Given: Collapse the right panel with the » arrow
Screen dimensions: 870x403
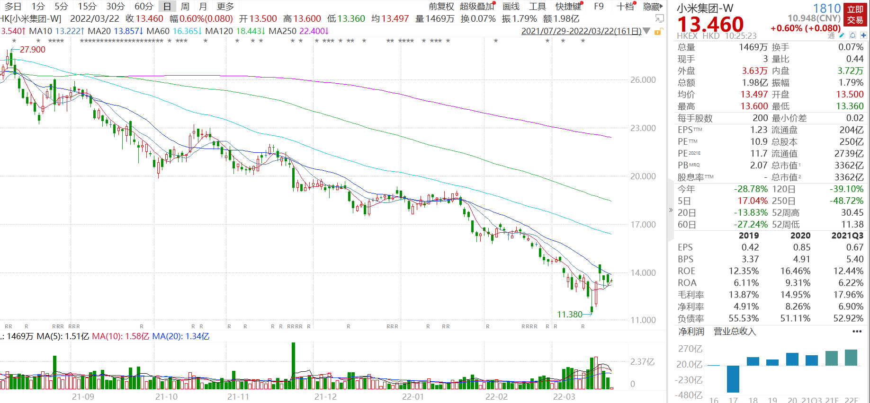Looking at the screenshot, I should coord(670,210).
